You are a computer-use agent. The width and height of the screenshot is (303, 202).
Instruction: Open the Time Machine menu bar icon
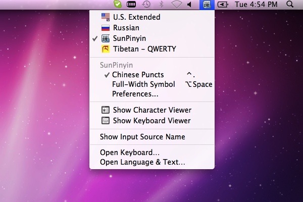click(146, 4)
